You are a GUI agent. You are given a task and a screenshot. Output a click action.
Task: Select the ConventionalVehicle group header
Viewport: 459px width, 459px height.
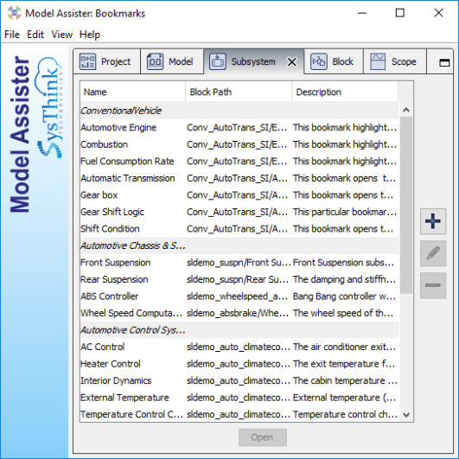click(x=239, y=111)
